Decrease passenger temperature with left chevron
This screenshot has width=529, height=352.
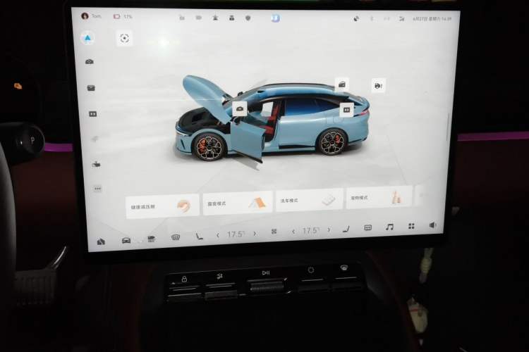(293, 232)
